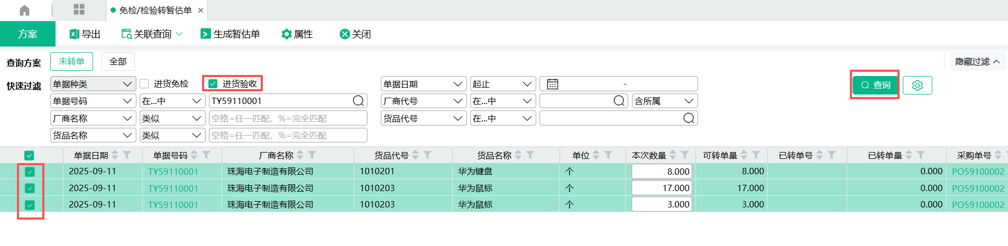
Task: Uncheck the 进货验收 checkbox
Action: (x=213, y=84)
